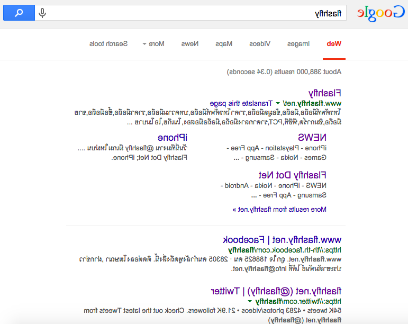
Task: Open flashfly.net Twitter result title
Action: tap(276, 291)
